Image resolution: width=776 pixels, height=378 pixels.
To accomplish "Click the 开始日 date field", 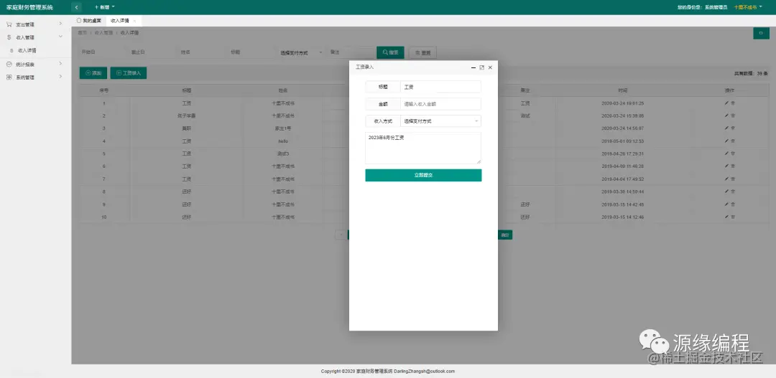I will pos(101,52).
